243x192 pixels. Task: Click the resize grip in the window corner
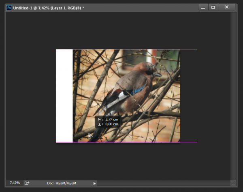pos(233,183)
